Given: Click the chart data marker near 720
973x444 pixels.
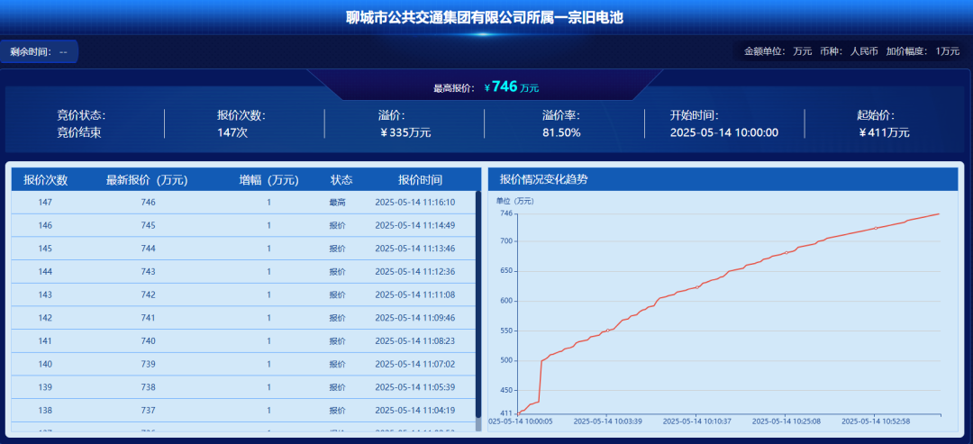Looking at the screenshot, I should [875, 228].
